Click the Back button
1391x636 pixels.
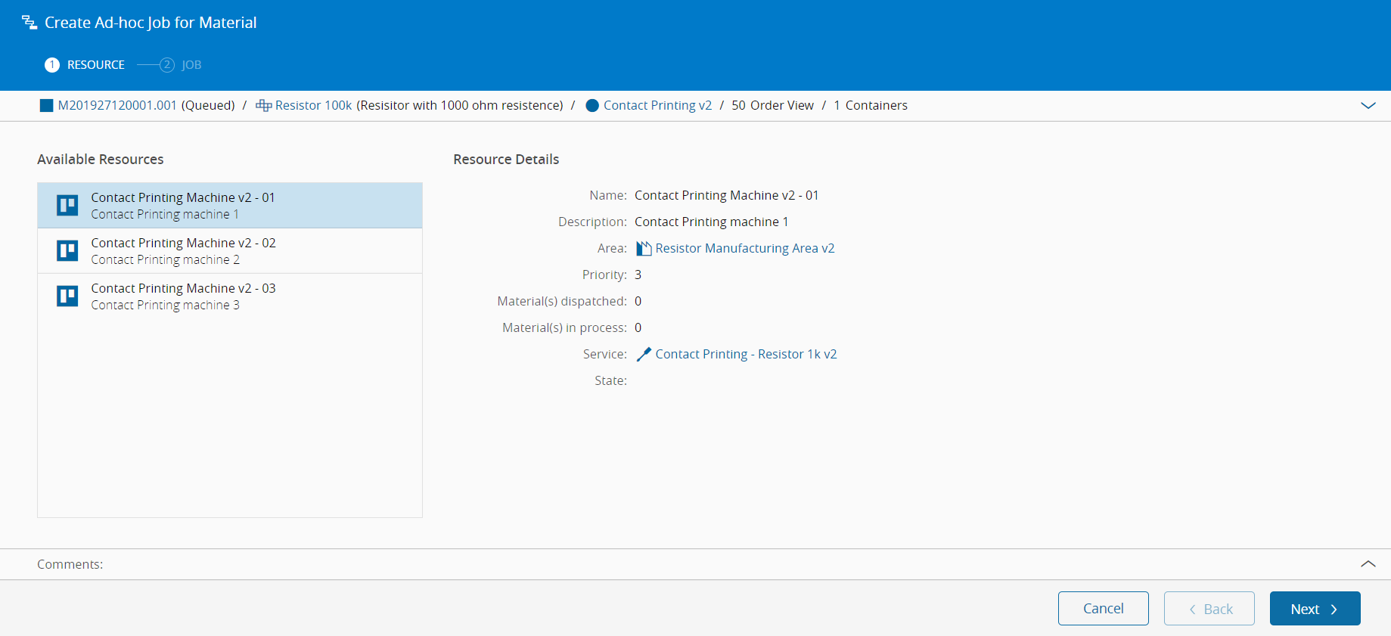pos(1209,609)
